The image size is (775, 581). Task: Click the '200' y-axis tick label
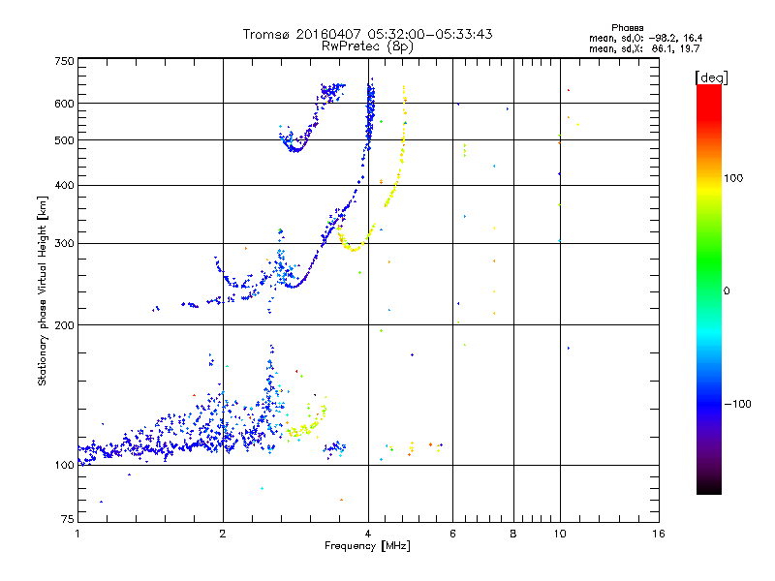click(64, 325)
